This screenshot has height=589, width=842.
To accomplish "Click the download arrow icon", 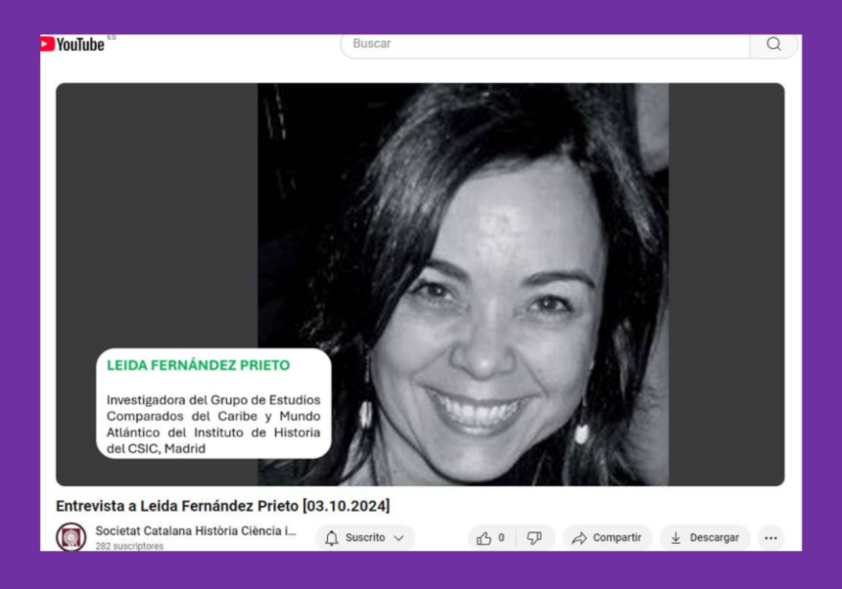I will 676,538.
